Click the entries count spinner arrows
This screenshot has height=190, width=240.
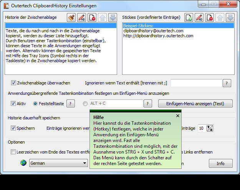210,128
